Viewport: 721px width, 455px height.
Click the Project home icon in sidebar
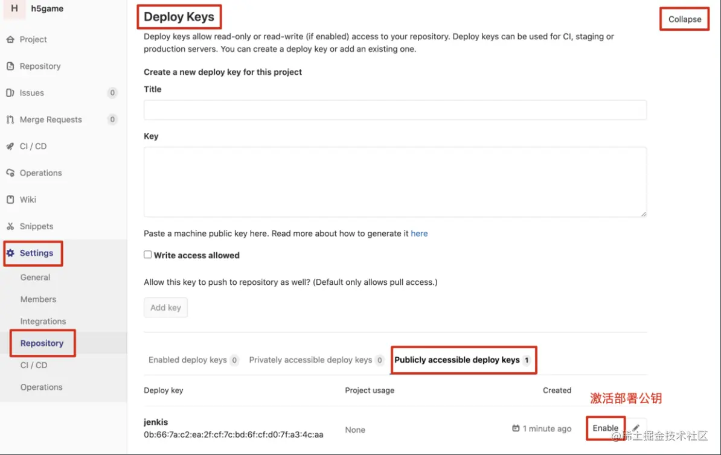click(x=10, y=39)
